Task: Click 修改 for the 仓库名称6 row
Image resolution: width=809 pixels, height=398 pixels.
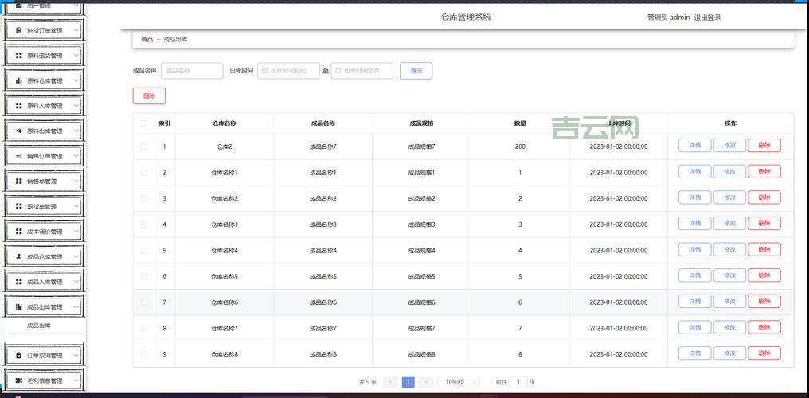Action: pyautogui.click(x=729, y=302)
